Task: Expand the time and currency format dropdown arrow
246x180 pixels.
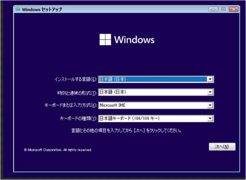Action: (x=210, y=92)
